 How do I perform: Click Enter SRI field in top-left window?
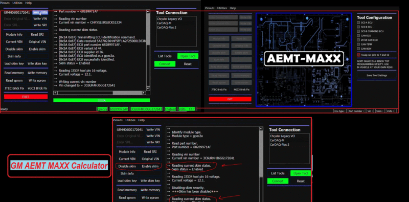(17, 25)
